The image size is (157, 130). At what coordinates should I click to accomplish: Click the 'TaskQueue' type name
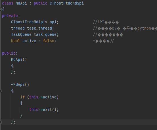tap(21, 35)
